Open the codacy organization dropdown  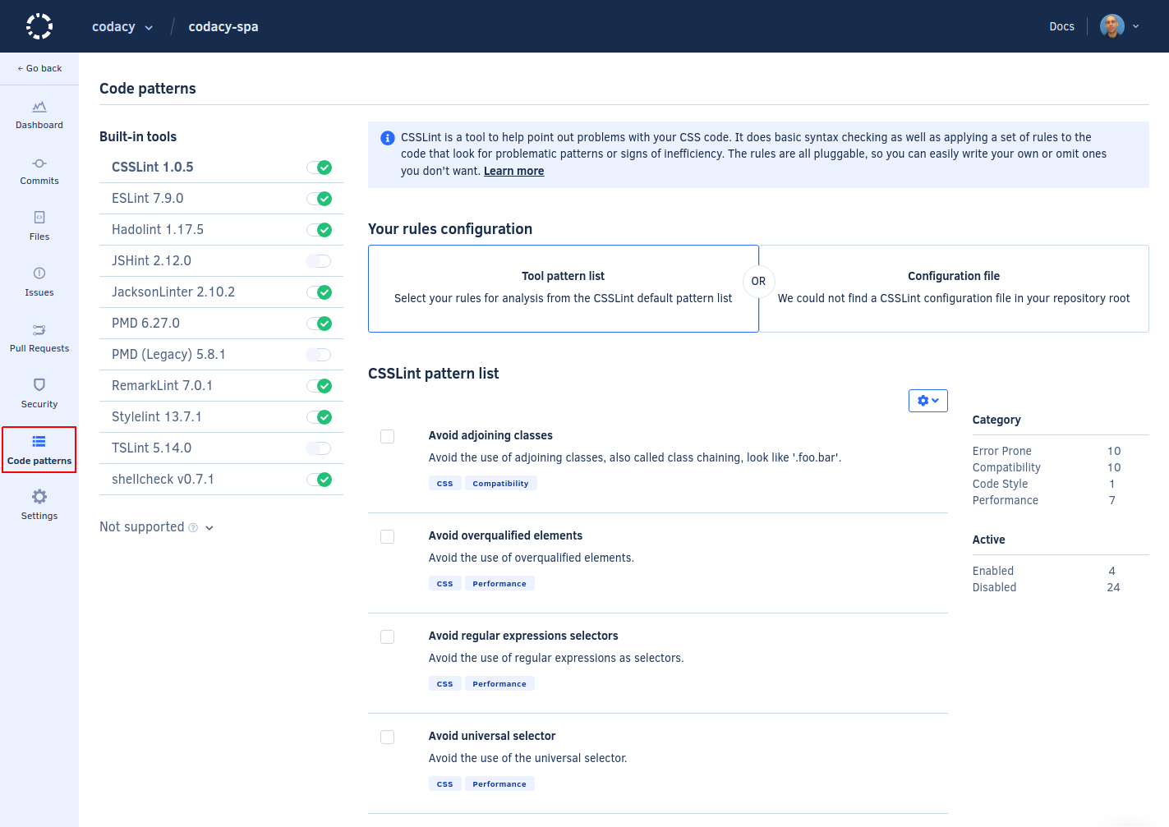pos(122,26)
